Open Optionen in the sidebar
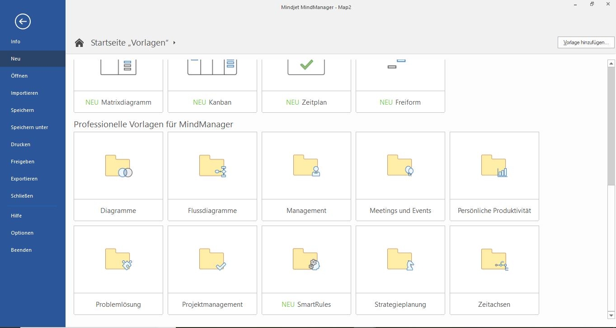The width and height of the screenshot is (616, 328). click(22, 233)
